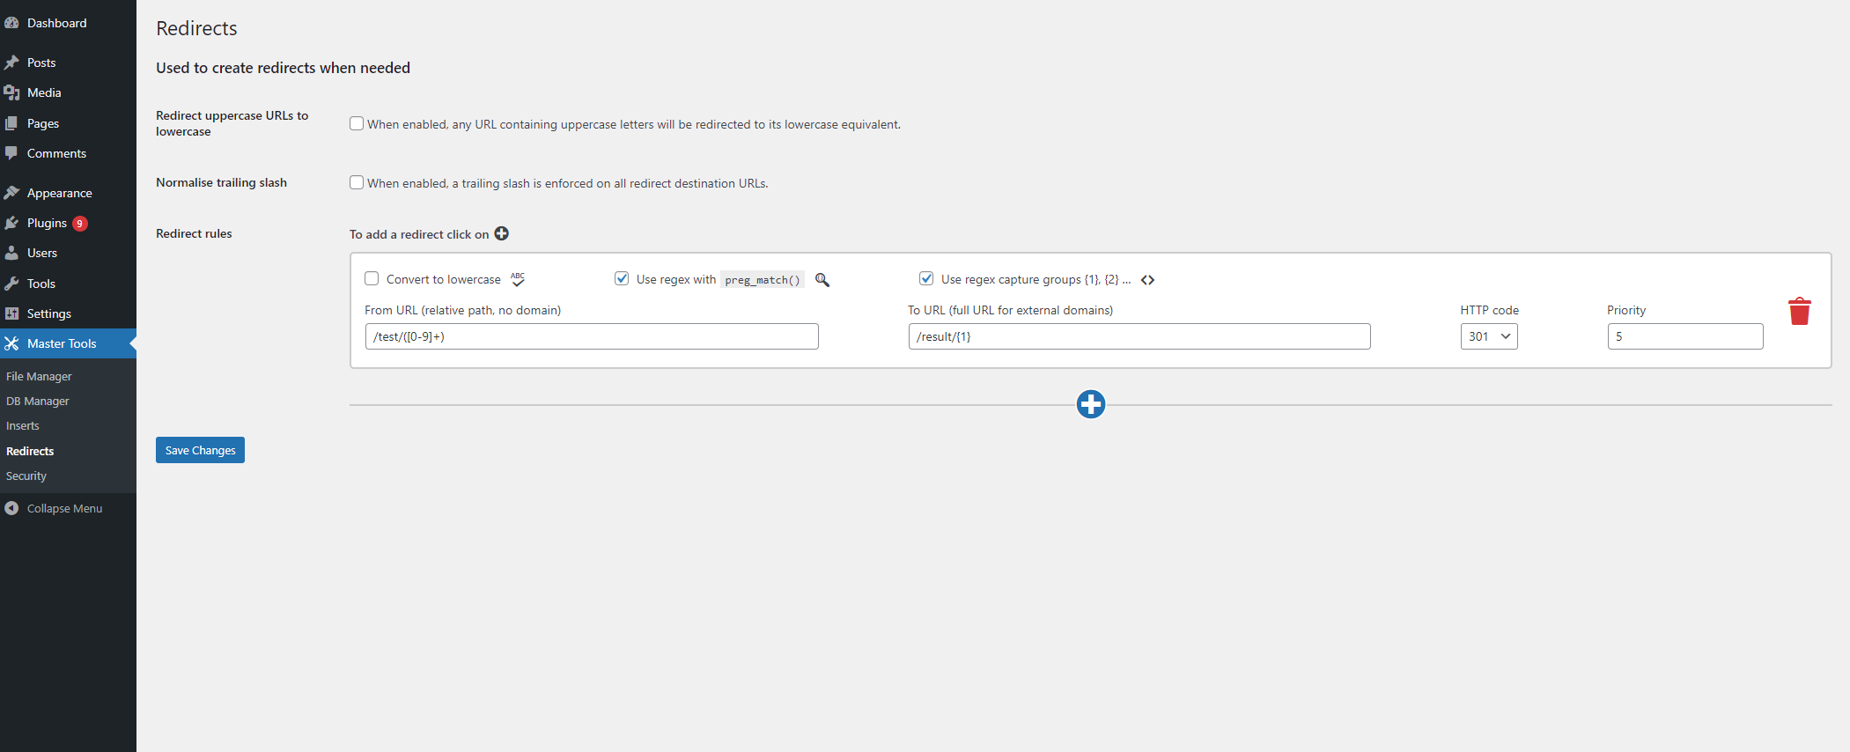Click the To URL field containing /result/{1}
This screenshot has width=1850, height=752.
pos(1139,336)
